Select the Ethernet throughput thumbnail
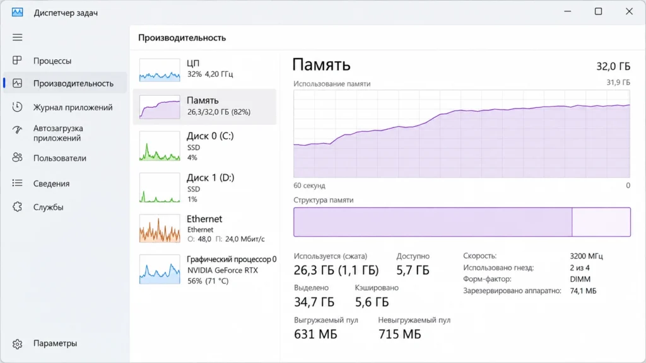The height and width of the screenshot is (363, 646). (x=160, y=228)
